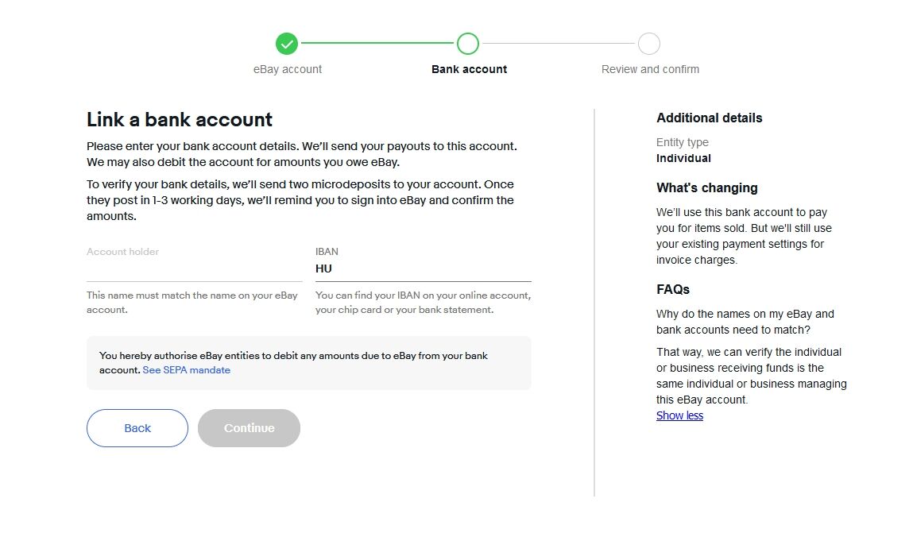Image resolution: width=913 pixels, height=533 pixels.
Task: Click the Link a bank account heading
Action: [180, 120]
